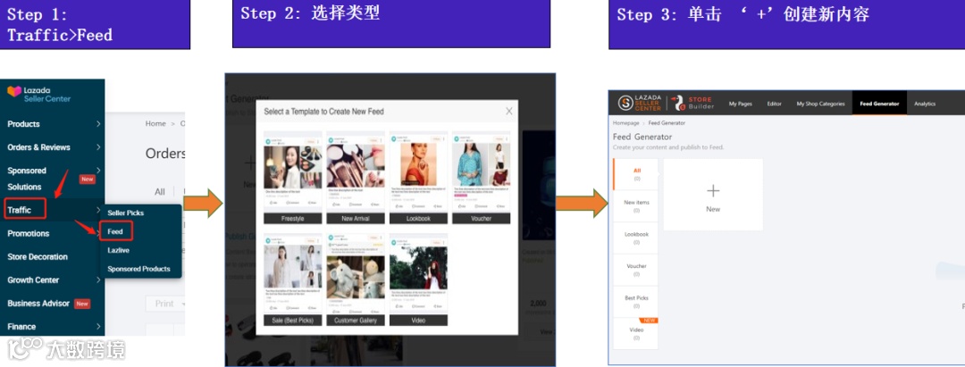Click the Lookbook label button
The image size is (965, 367).
pos(418,218)
